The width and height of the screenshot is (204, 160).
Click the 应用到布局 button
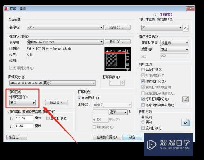click(x=107, y=137)
